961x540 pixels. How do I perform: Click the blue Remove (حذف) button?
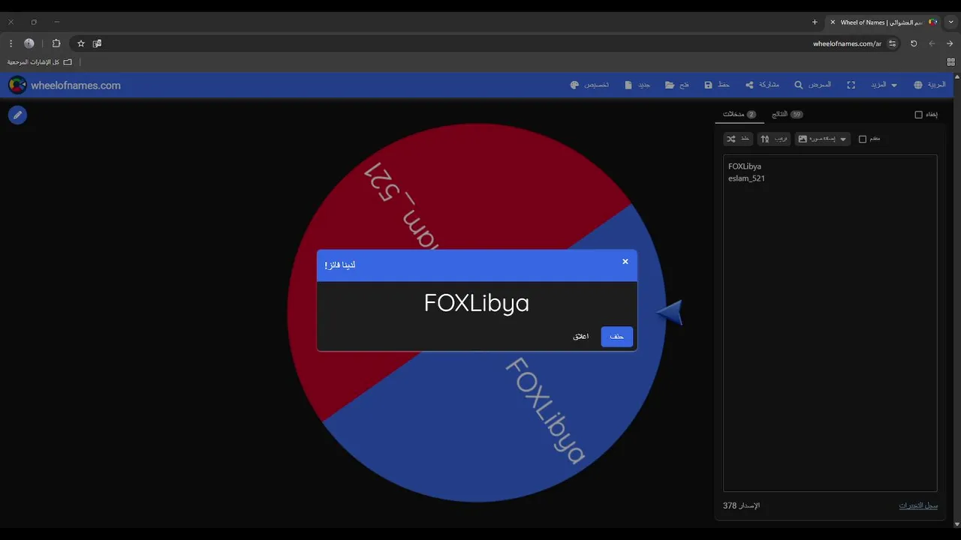[617, 337]
